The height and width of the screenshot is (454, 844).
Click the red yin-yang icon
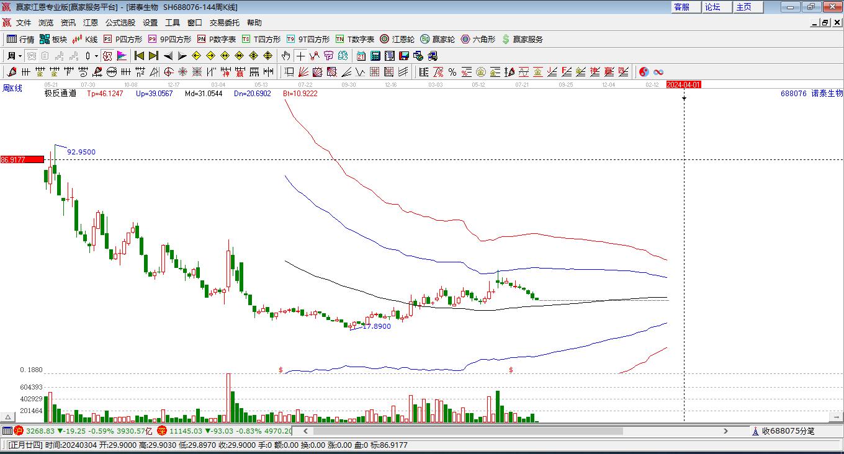click(x=644, y=72)
